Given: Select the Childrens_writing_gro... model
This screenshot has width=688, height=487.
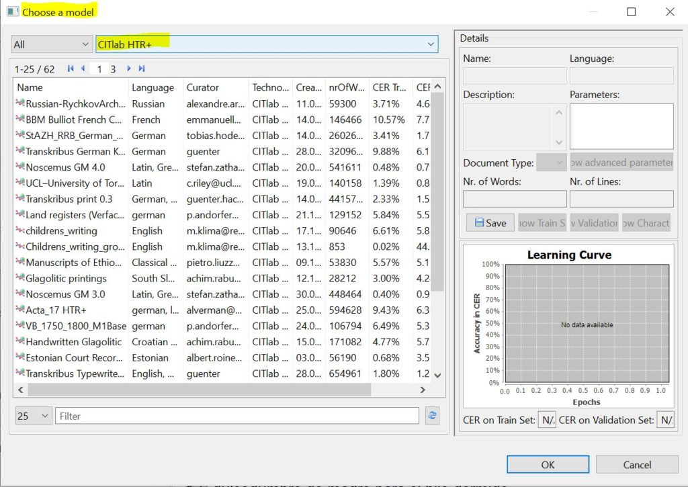Looking at the screenshot, I should [x=222, y=246].
